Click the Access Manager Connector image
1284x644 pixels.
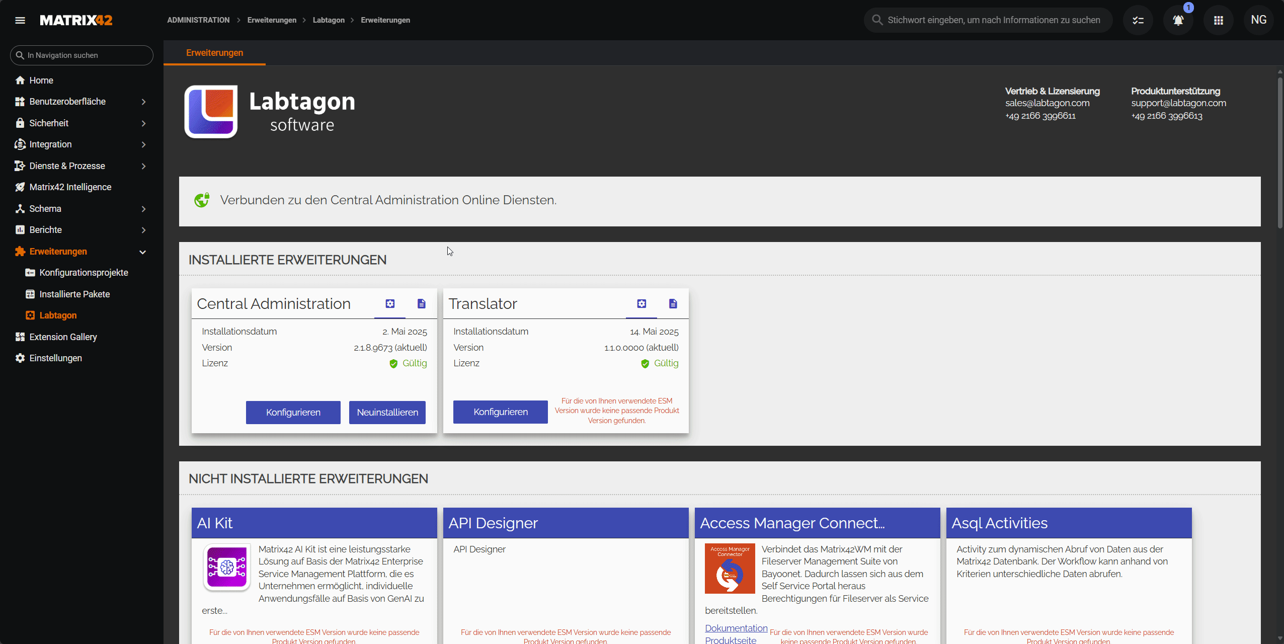730,569
